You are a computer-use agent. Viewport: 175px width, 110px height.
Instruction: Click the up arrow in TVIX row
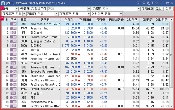tap(79, 89)
